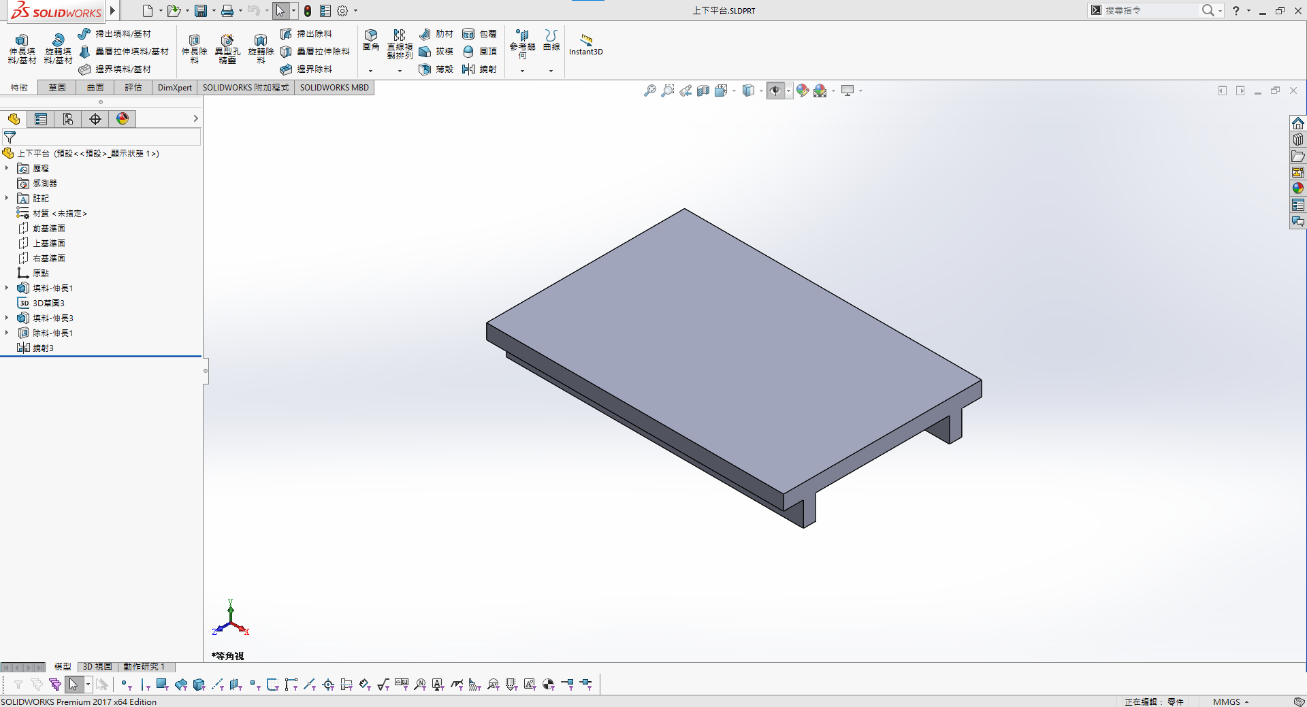Select 直線複製排列 linear pattern tool

[x=400, y=44]
